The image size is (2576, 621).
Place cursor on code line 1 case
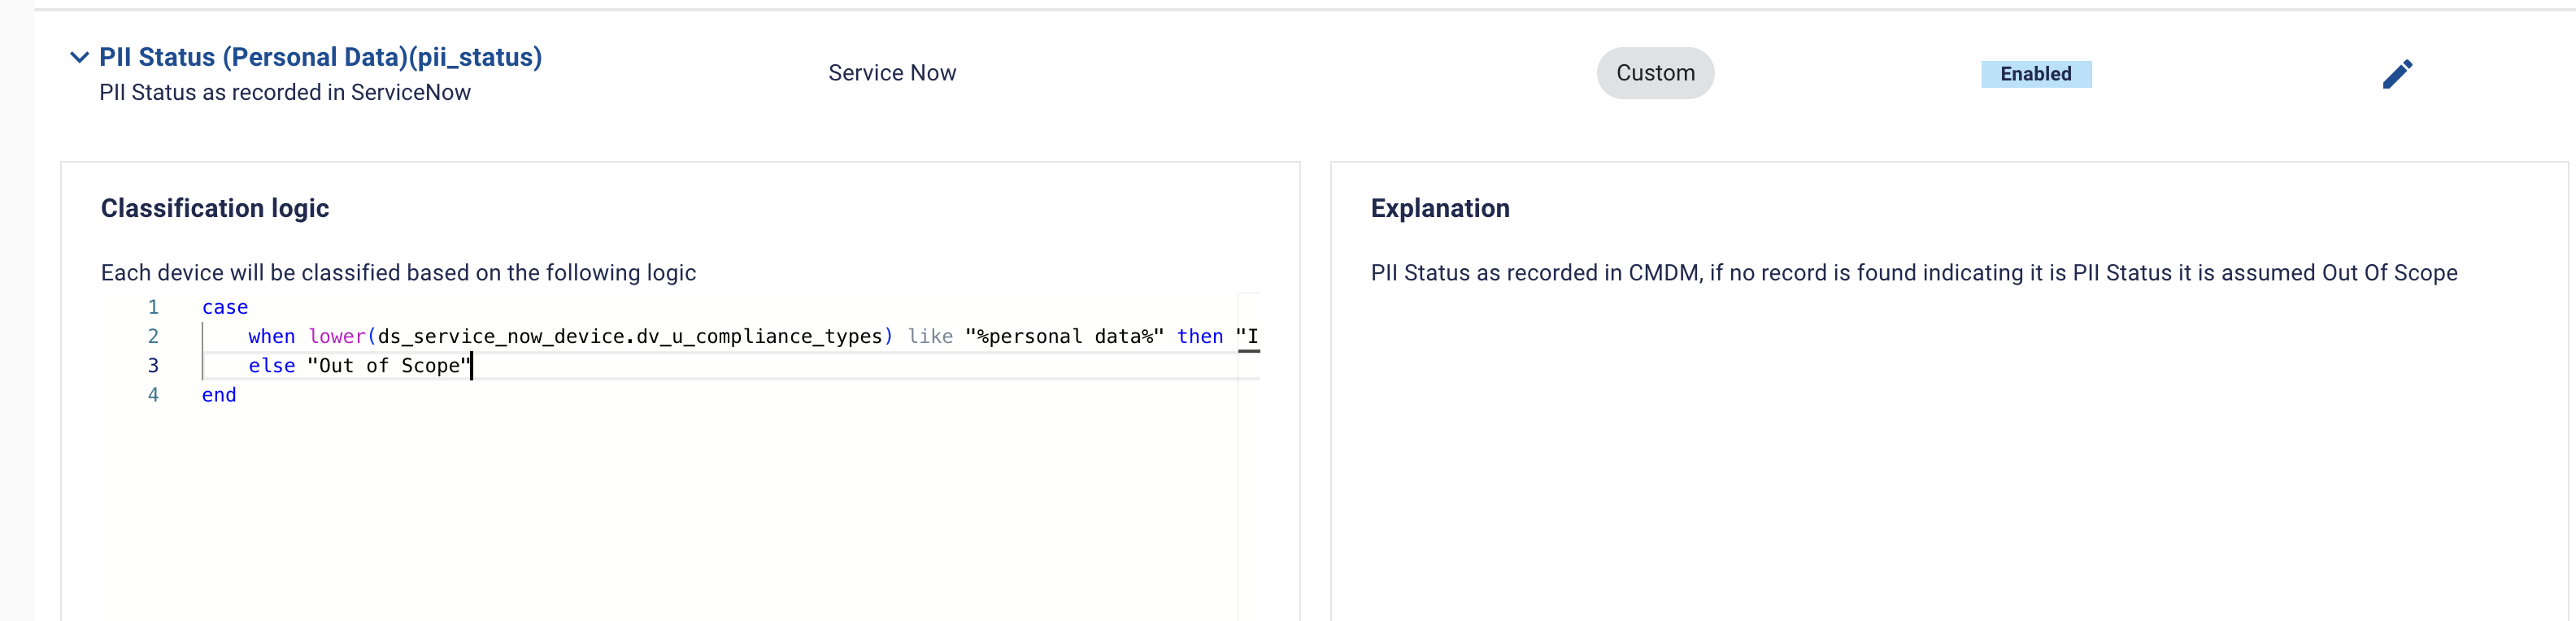[x=225, y=307]
